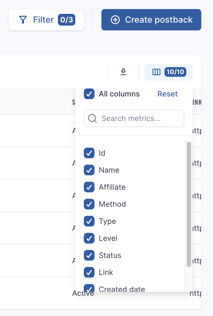This screenshot has width=213, height=316.
Task: Toggle the column selector 10/10 button
Action: tap(169, 72)
